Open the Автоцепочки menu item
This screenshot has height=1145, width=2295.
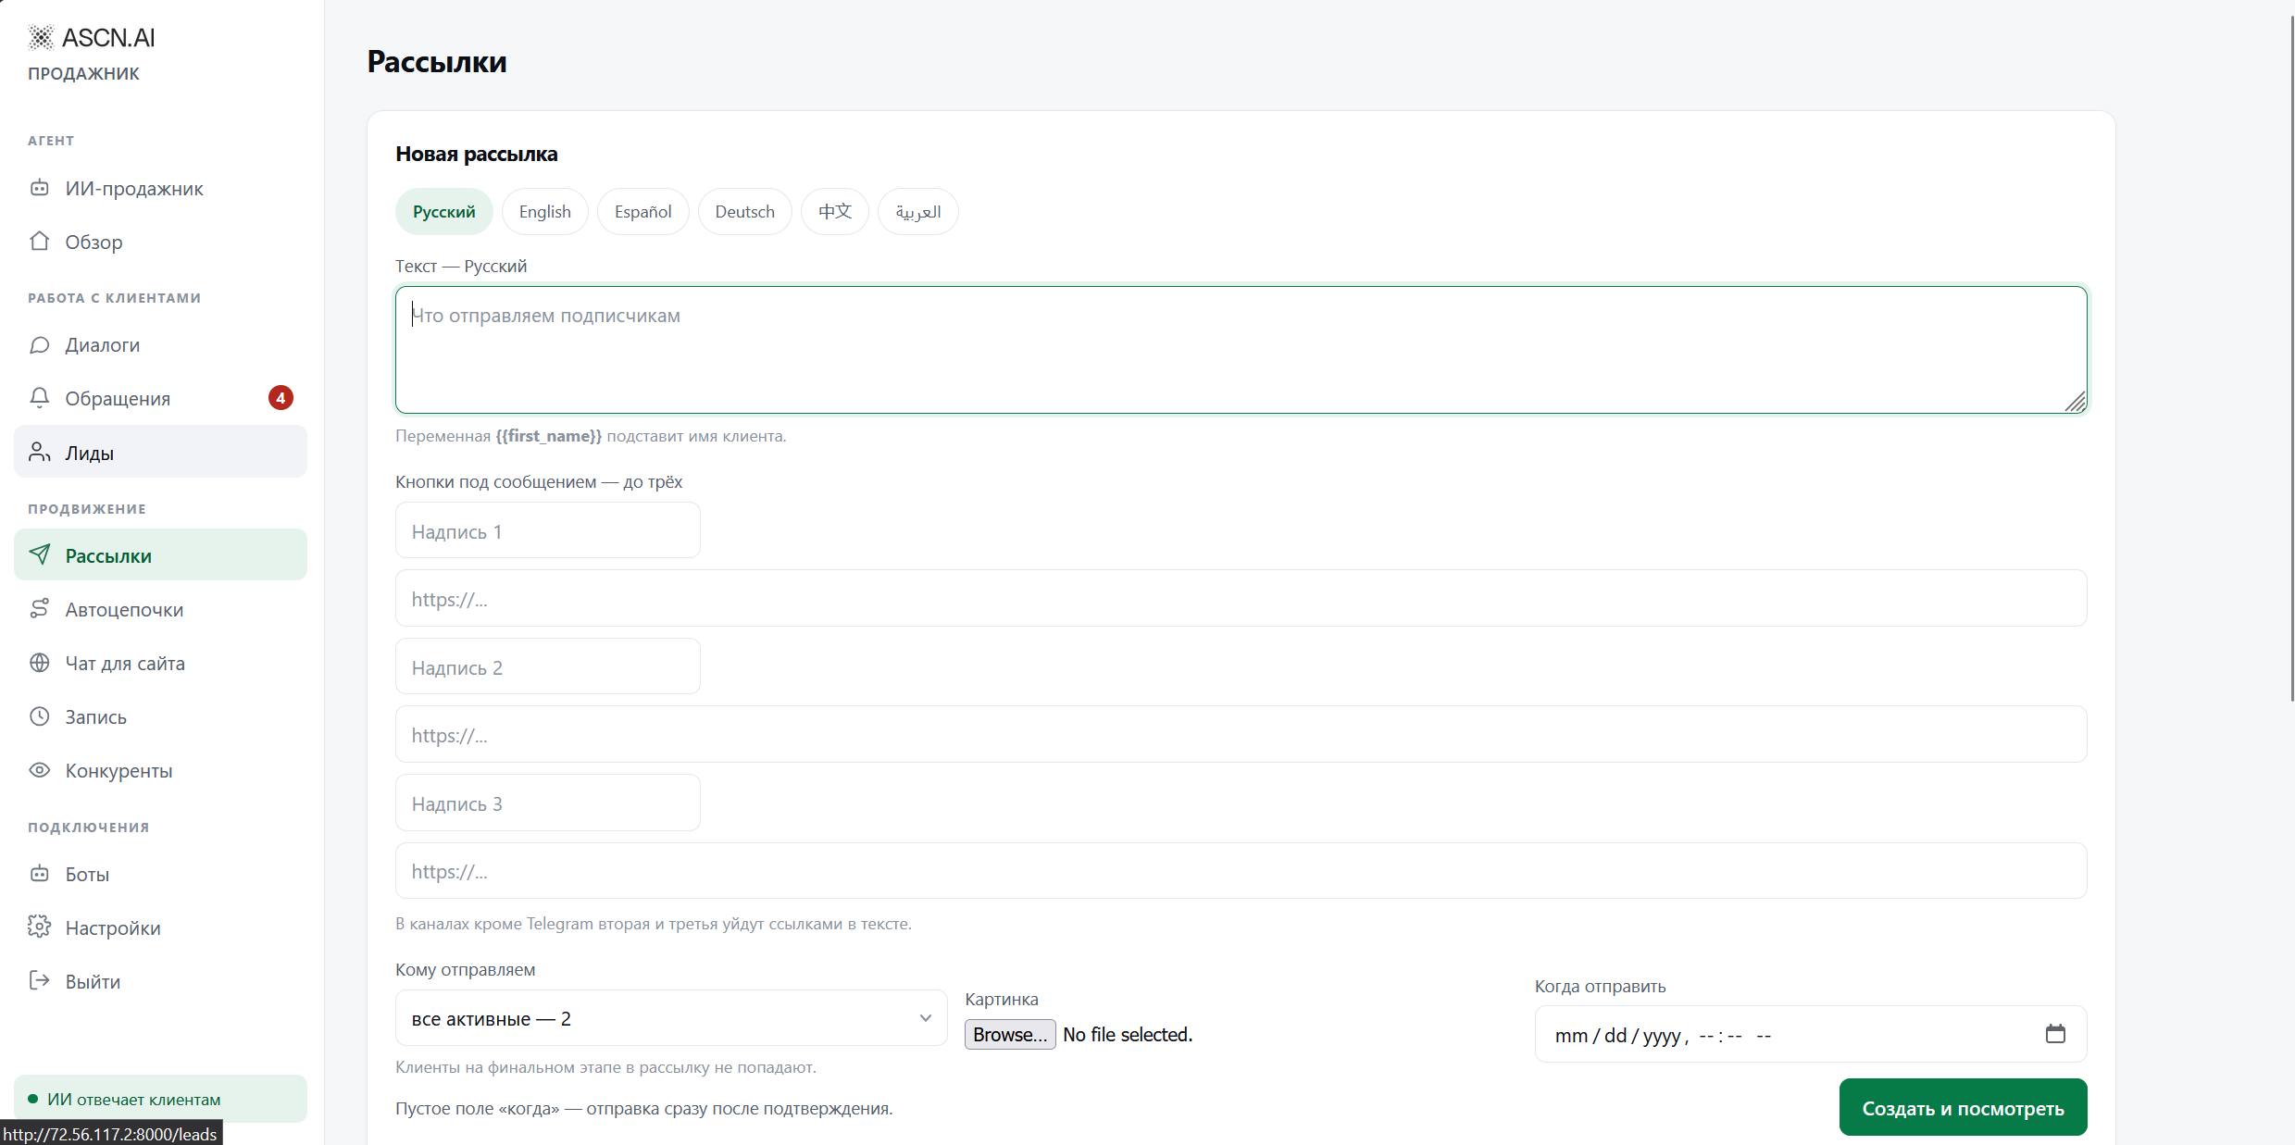160,609
